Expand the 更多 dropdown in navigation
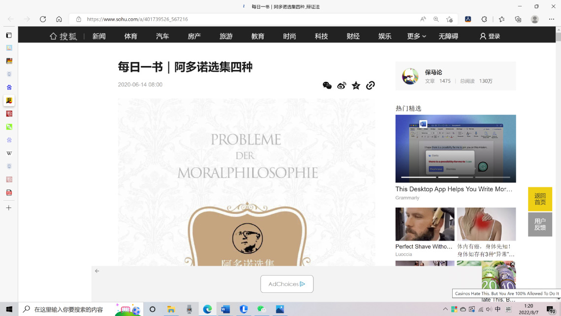 [x=417, y=36]
